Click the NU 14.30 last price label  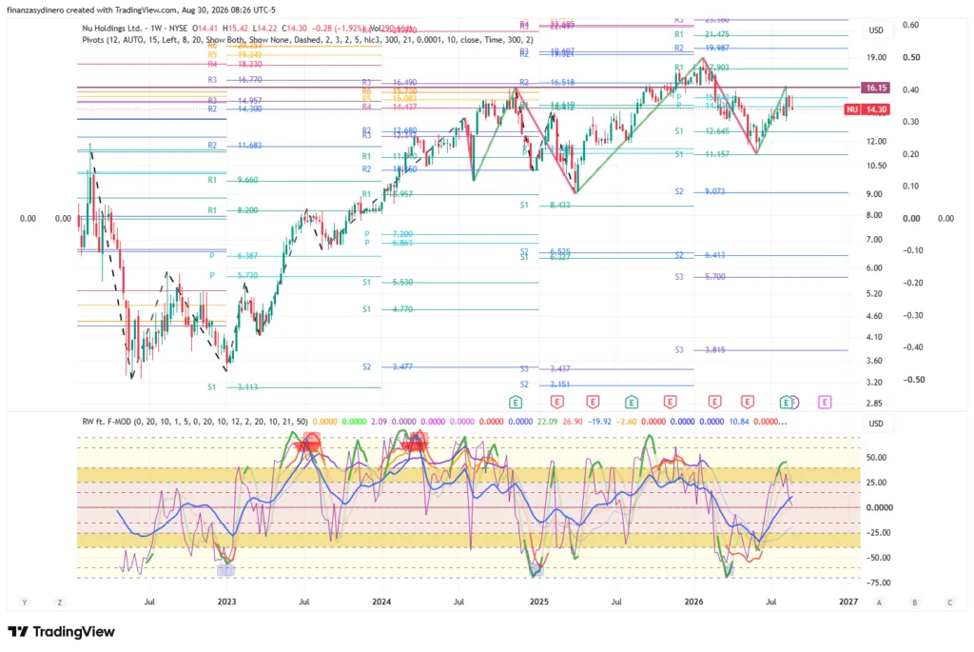pyautogui.click(x=867, y=109)
